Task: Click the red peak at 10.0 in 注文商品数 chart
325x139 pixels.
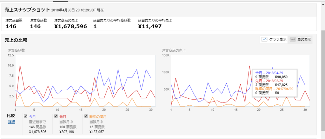Action: (20, 66)
